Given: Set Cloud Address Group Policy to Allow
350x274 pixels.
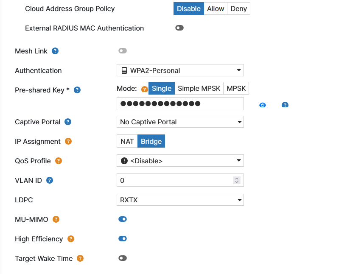Looking at the screenshot, I should 216,8.
